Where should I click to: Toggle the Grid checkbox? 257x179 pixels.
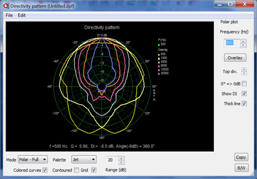pyautogui.click(x=94, y=170)
